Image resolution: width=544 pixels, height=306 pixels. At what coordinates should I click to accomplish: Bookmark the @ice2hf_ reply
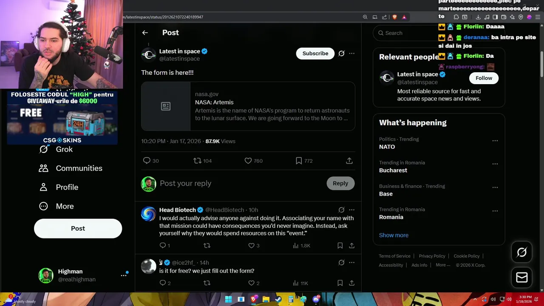pyautogui.click(x=340, y=283)
